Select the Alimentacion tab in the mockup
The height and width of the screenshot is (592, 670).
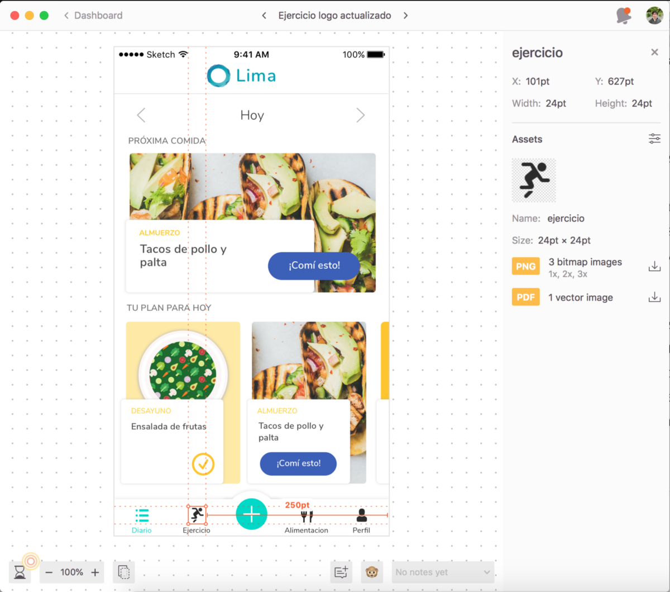click(x=307, y=520)
